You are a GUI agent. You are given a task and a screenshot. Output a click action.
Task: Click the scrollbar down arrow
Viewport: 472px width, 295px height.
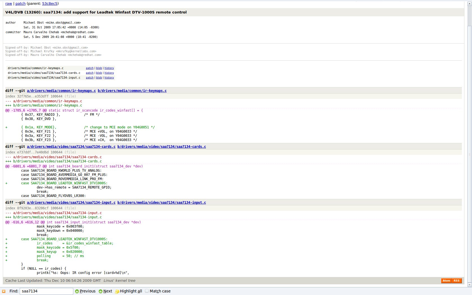point(469,285)
